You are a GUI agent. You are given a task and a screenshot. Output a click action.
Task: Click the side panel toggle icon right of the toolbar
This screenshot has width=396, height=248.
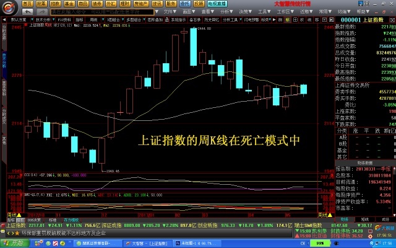pos(332,20)
